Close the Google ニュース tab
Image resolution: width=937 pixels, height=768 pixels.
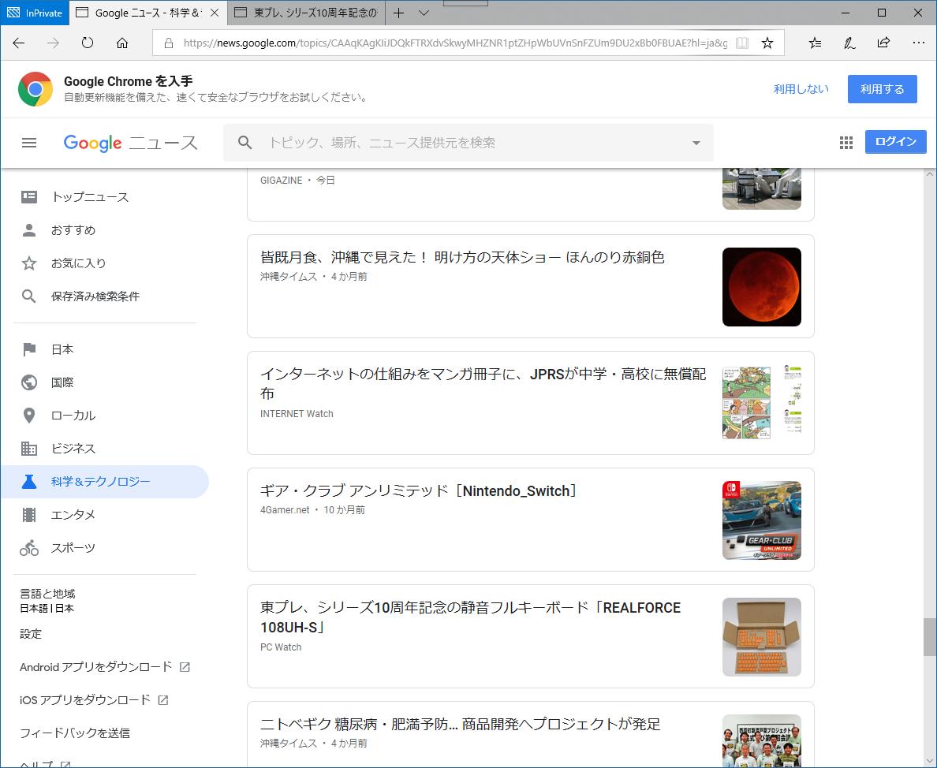click(215, 13)
